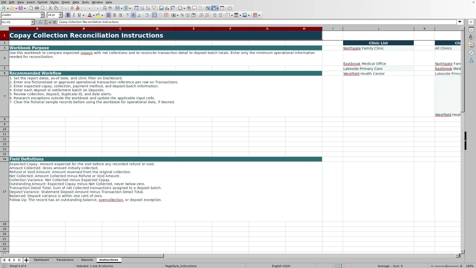
Task: Switch to the Dashboard sheet tab
Action: 41,260
